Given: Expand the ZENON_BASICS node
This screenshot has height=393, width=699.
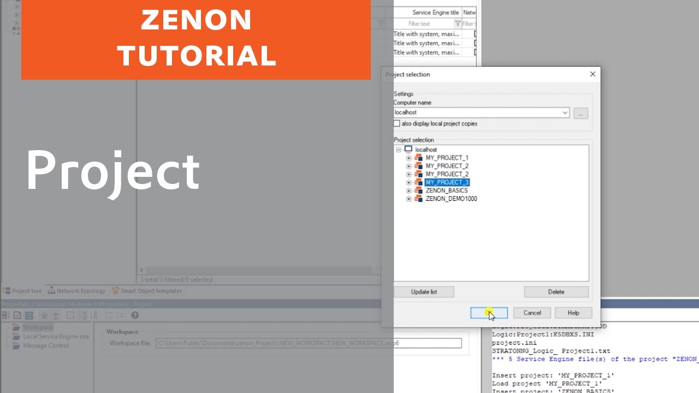Looking at the screenshot, I should click(x=409, y=190).
